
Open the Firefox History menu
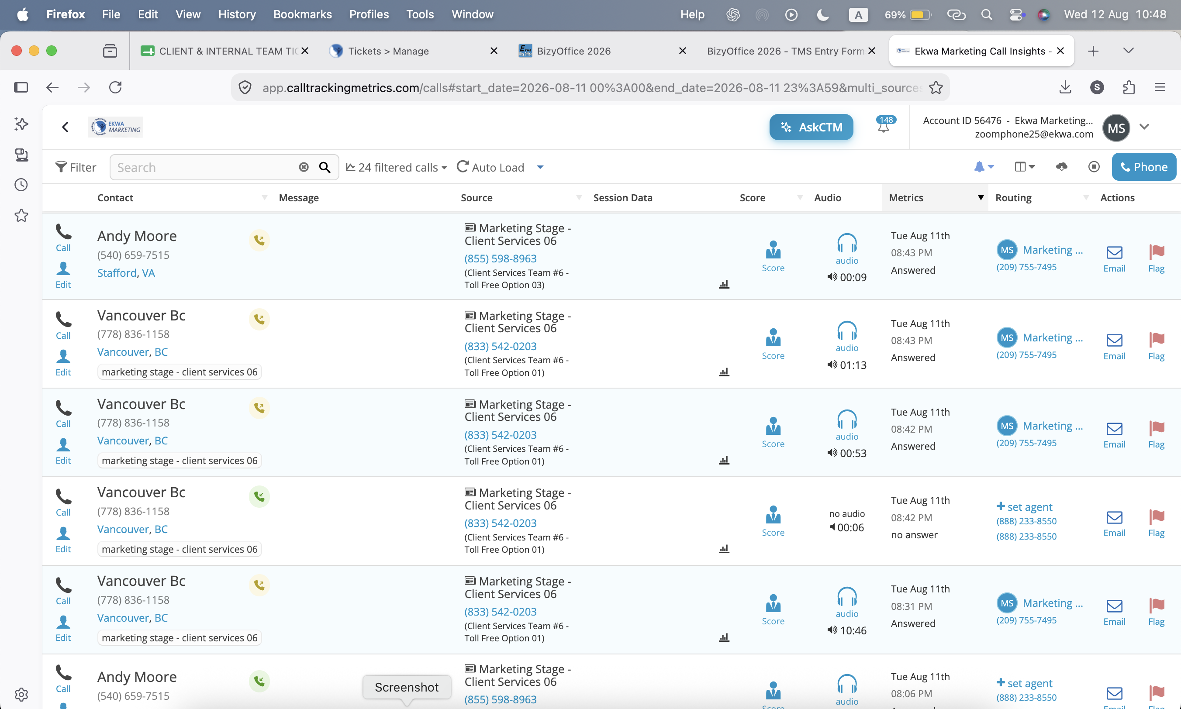pyautogui.click(x=237, y=14)
